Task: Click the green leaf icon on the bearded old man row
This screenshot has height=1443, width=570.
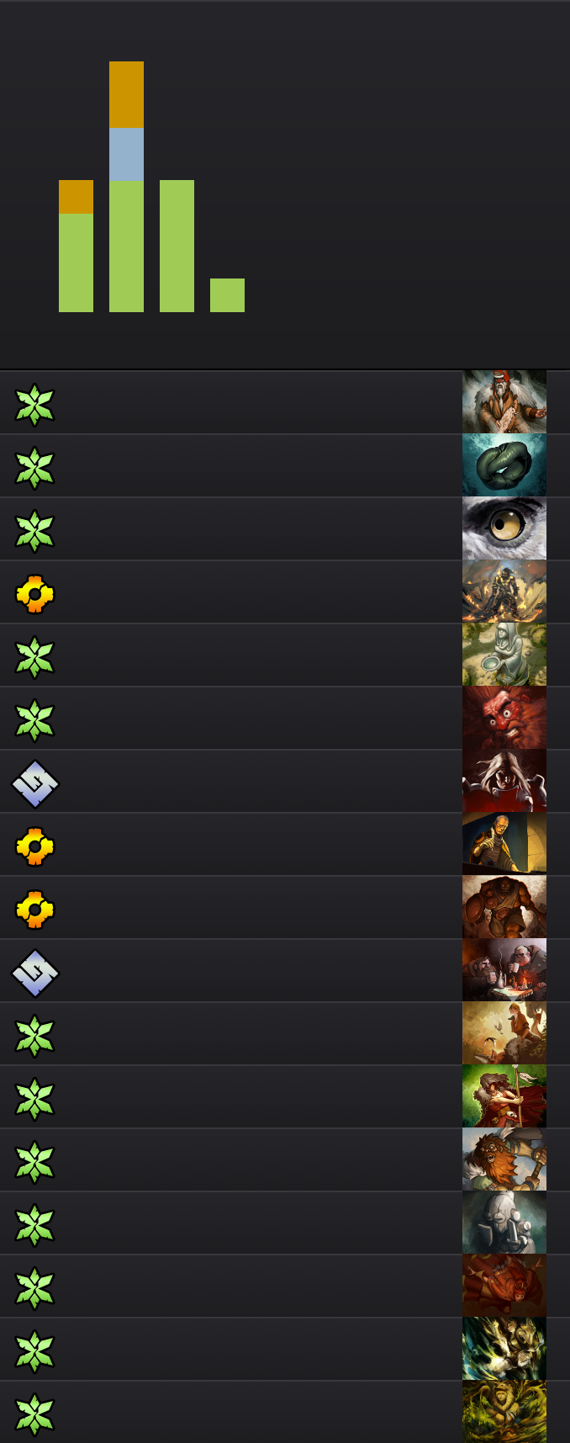Action: point(34,405)
